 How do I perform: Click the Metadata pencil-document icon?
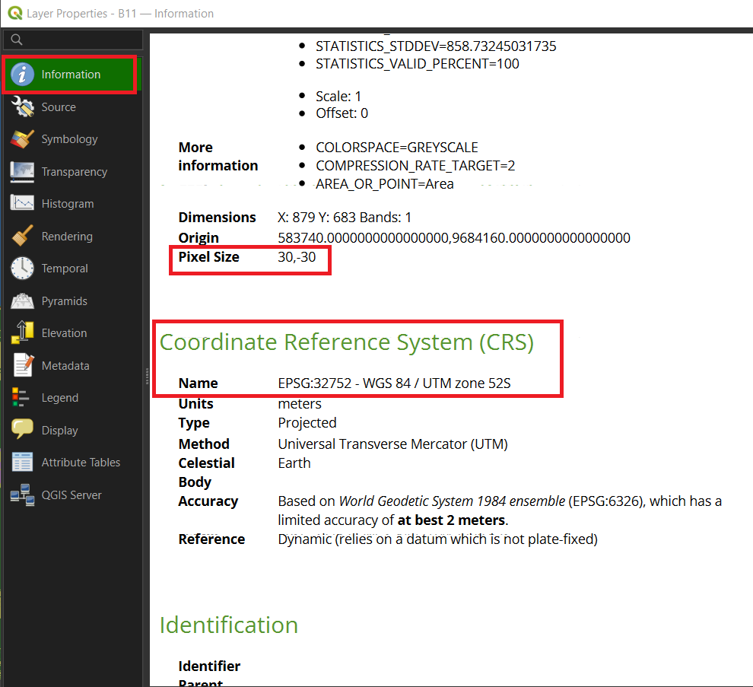(x=23, y=365)
